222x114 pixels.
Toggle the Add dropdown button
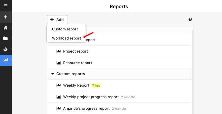click(57, 19)
